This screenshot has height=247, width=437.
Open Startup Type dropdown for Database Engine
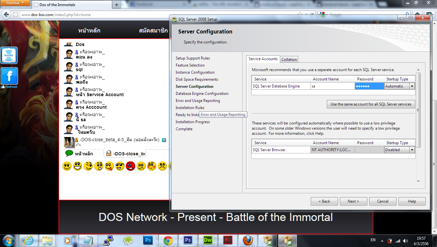(412, 86)
